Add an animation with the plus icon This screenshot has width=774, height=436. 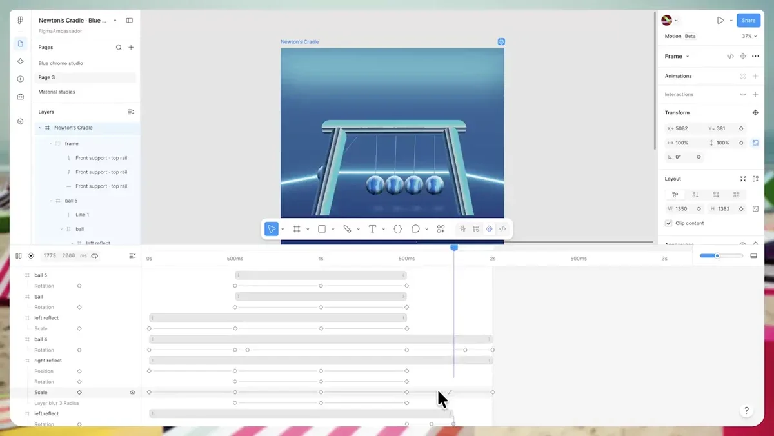point(755,76)
